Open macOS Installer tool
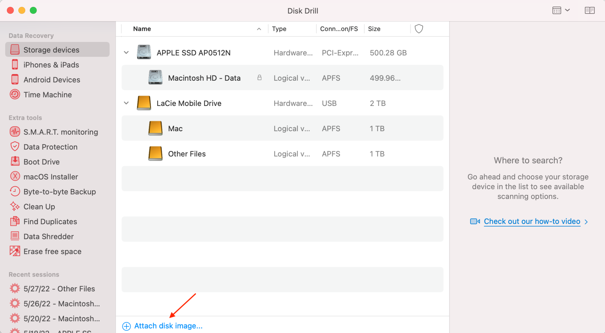The height and width of the screenshot is (333, 605). (x=51, y=177)
